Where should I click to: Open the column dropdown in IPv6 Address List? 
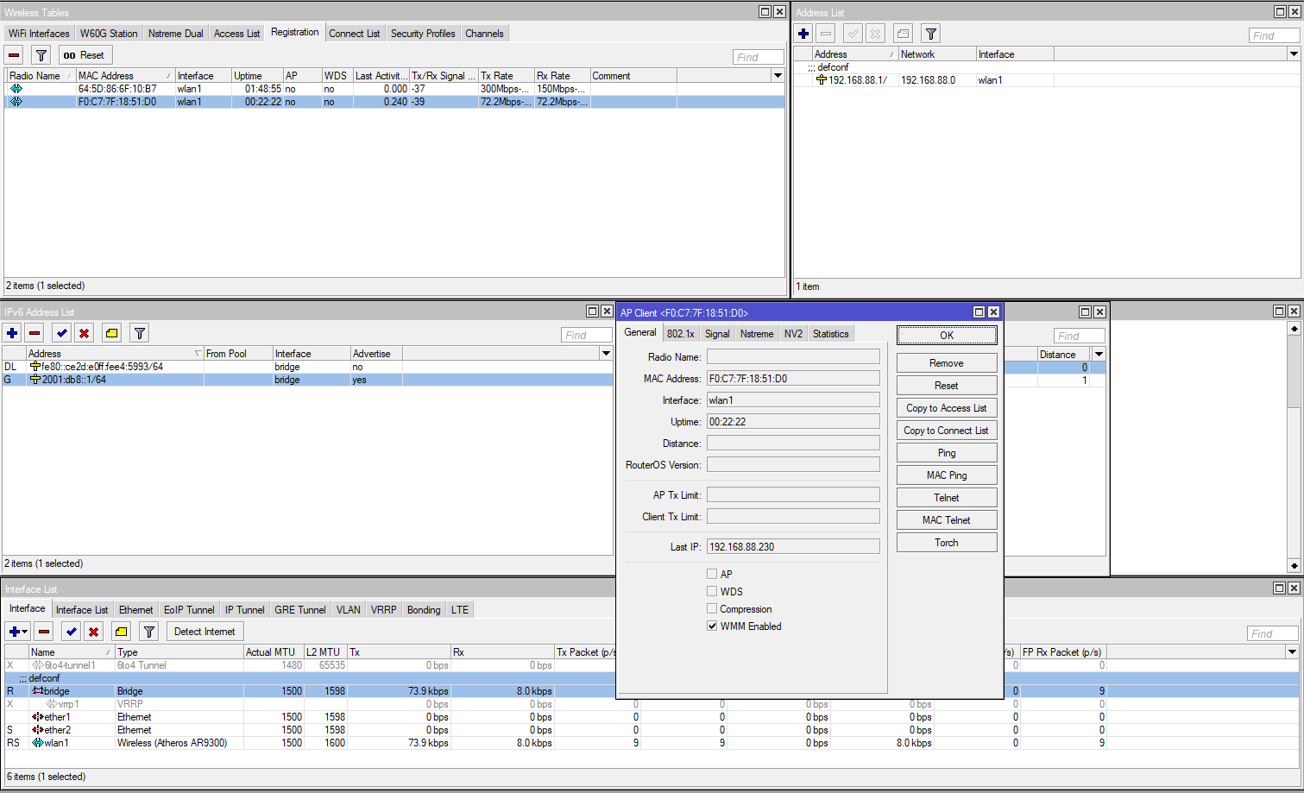tap(606, 354)
